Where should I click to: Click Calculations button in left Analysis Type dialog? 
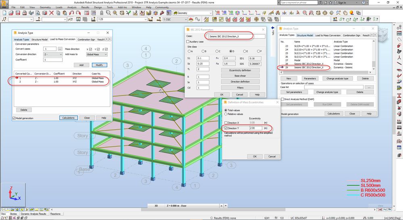[x=68, y=118]
